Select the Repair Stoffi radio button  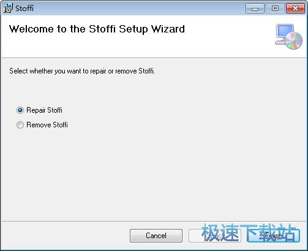tap(20, 110)
